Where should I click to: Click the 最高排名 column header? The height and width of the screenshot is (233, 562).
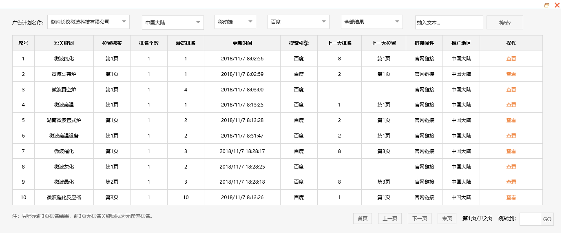click(186, 43)
